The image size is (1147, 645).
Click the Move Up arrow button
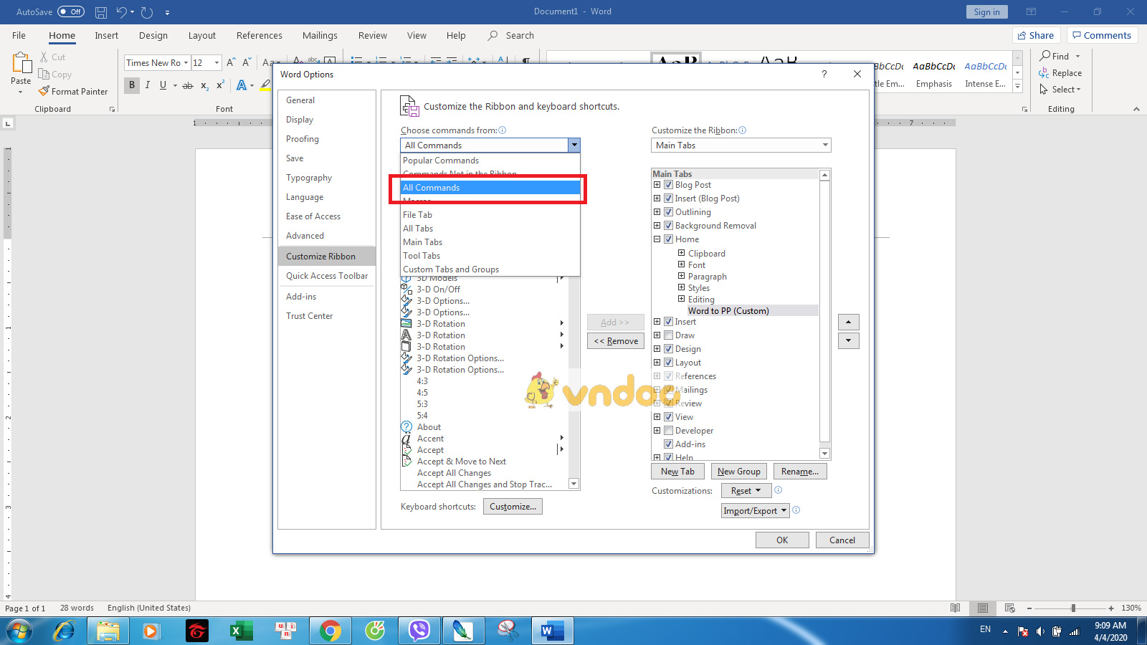(848, 322)
